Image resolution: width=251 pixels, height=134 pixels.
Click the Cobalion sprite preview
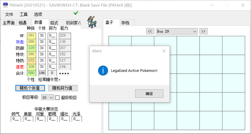[92, 22]
